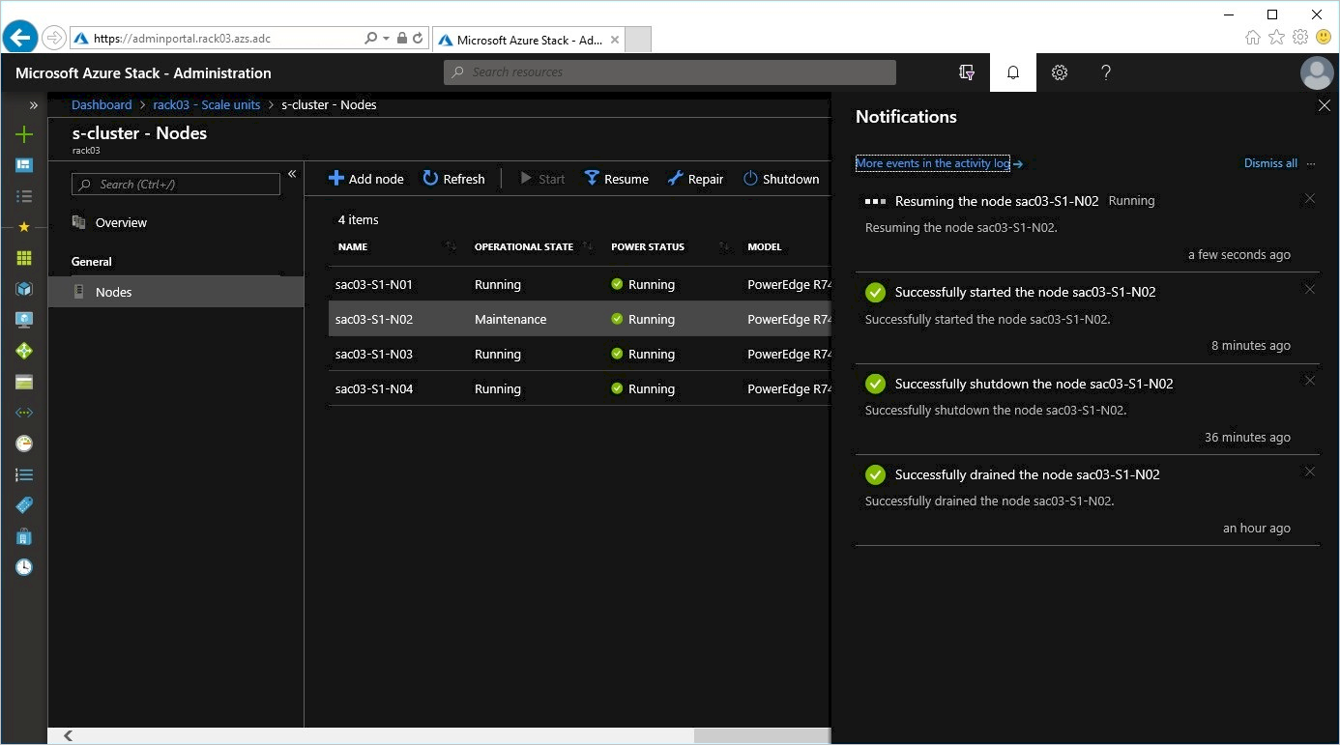Open the browser Favorites star icon

tap(1276, 38)
